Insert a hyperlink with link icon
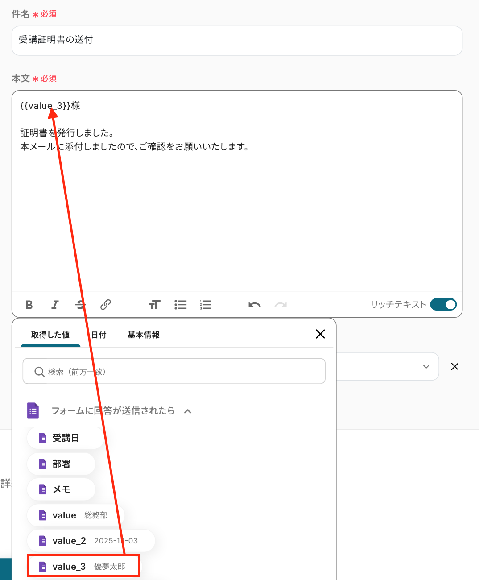Screen dimensions: 479x580 (x=106, y=305)
